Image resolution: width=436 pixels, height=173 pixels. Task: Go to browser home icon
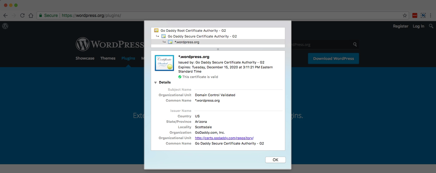pyautogui.click(x=31, y=15)
